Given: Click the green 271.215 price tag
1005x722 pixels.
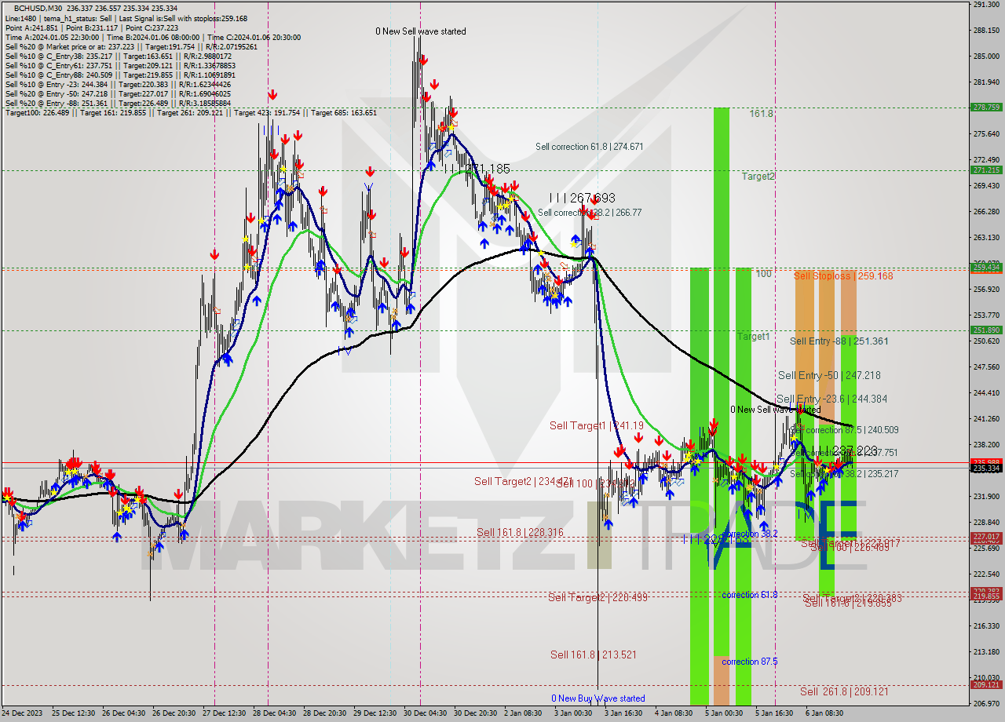Looking at the screenshot, I should pos(986,170).
